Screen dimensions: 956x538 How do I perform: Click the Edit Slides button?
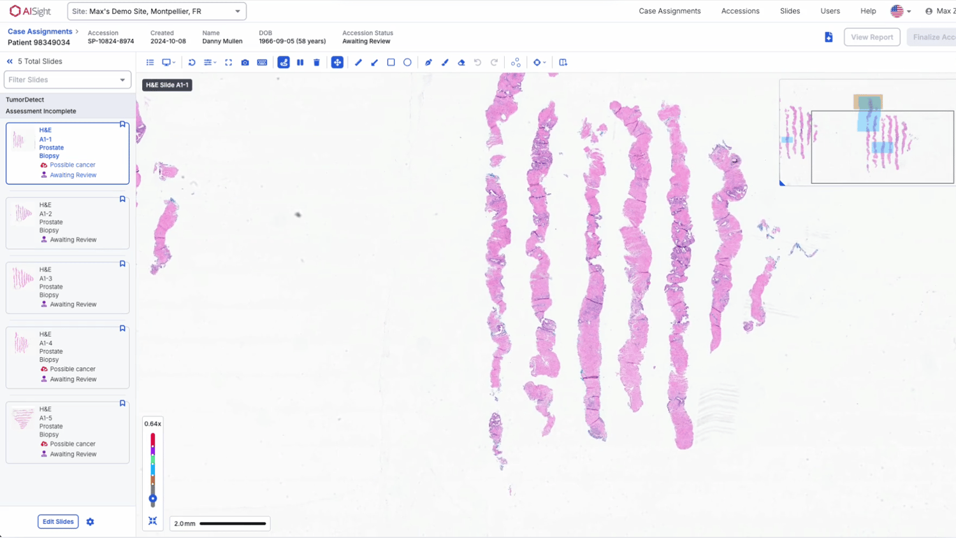[58, 521]
